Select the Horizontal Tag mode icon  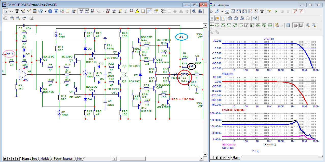[238, 11]
